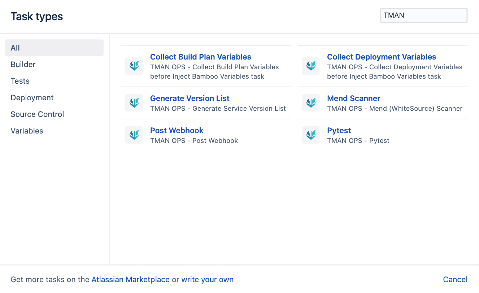Click the Collect Deployment Variables icon
479x293 pixels.
[311, 66]
